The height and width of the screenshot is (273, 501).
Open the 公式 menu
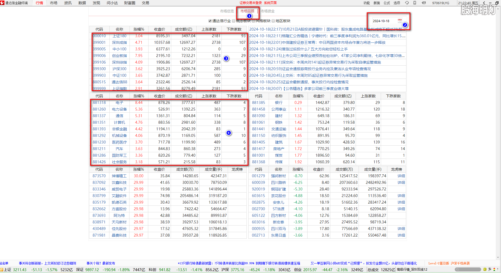[387, 3]
